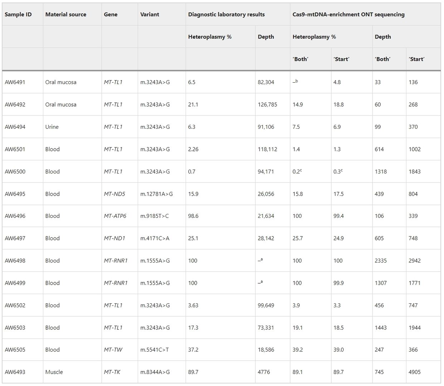Click the Urine material source cell

click(x=52, y=127)
